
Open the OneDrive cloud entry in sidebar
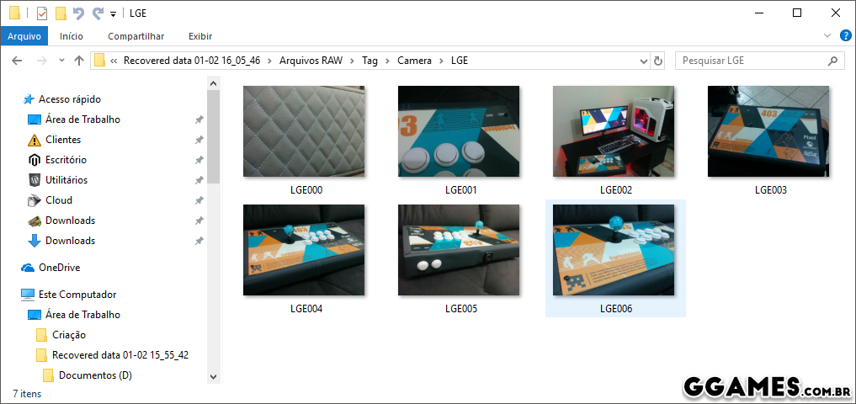(x=59, y=268)
